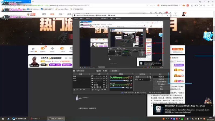Viewport: 215px width, 121px height.
Task: Open the Windows Start menu
Action: coord(2,119)
